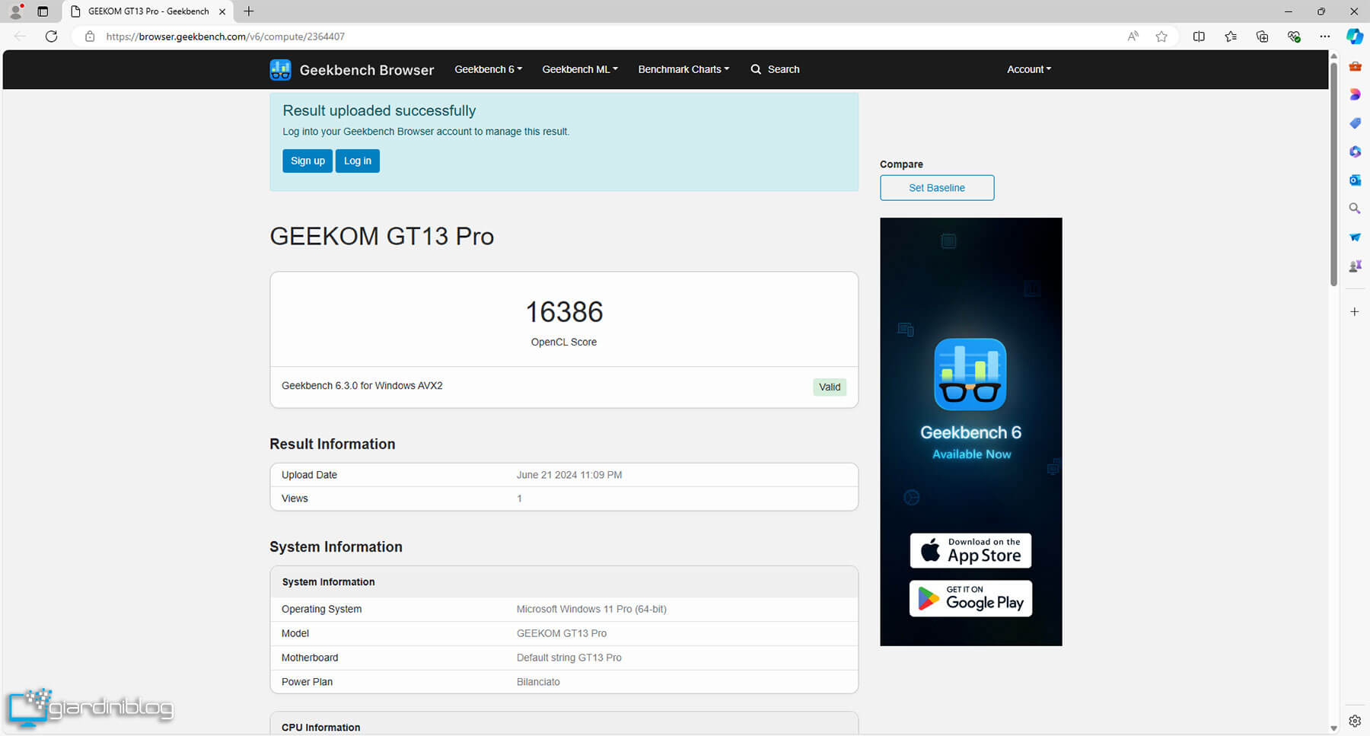Open the sidebar Shopping tag icon
Image resolution: width=1370 pixels, height=736 pixels.
pos(1355,123)
